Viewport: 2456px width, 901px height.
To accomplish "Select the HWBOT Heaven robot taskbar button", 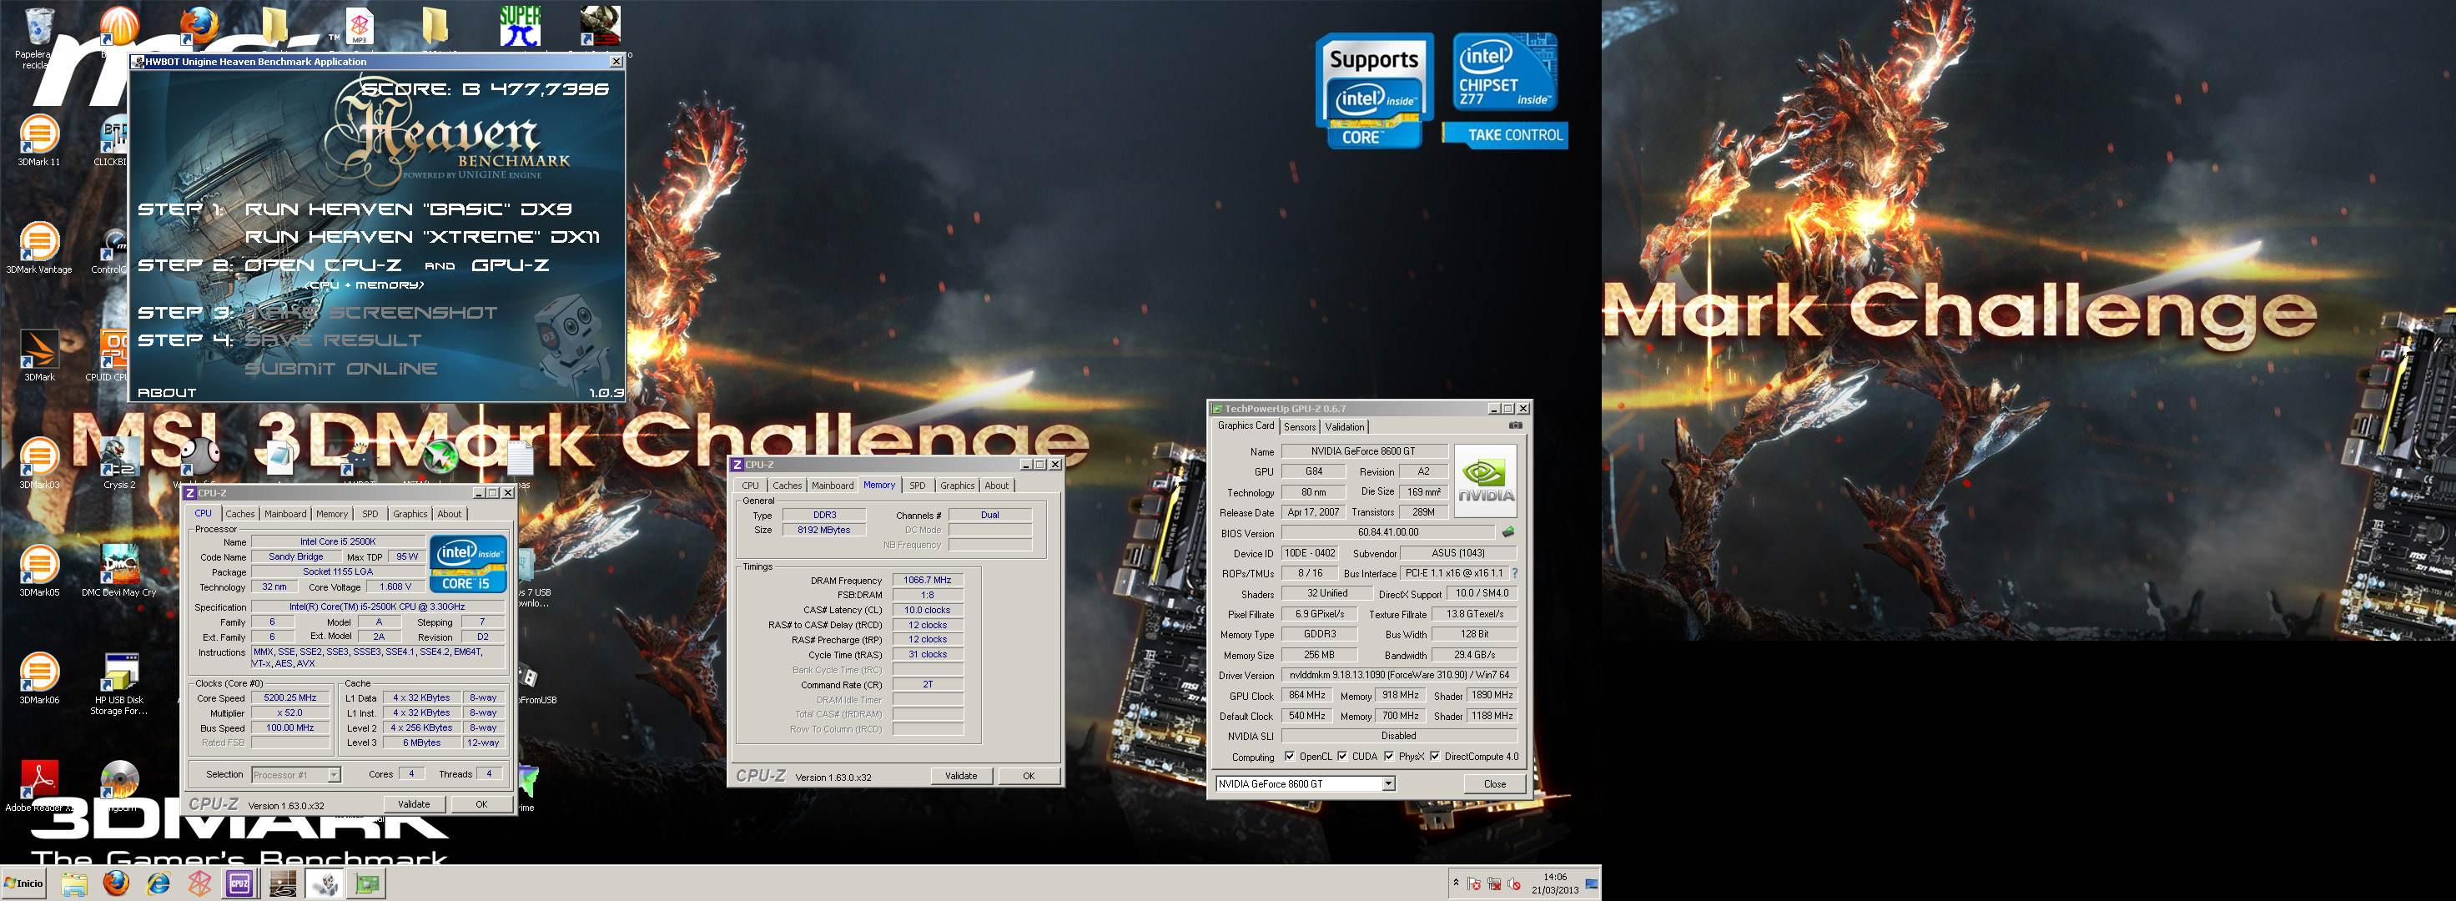I will click(x=325, y=883).
